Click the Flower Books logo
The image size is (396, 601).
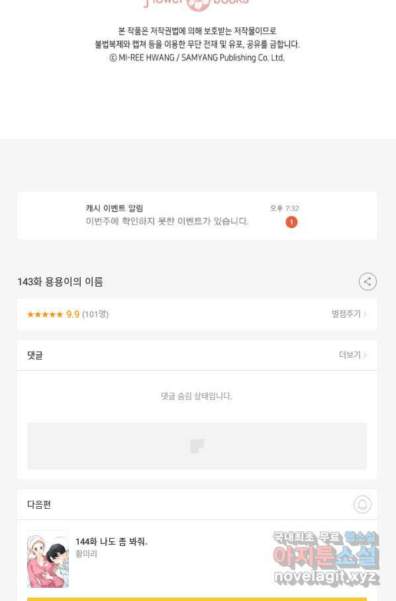point(197,3)
